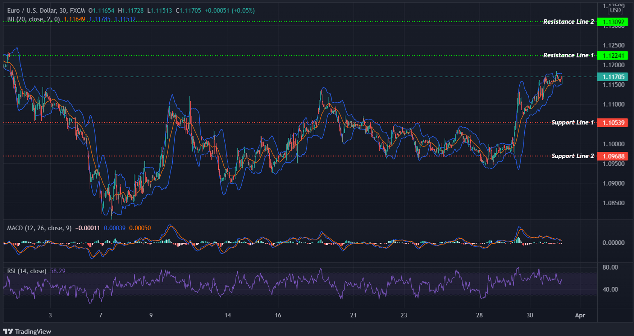Click the Apr label on the time axis
Image resolution: width=634 pixels, height=336 pixels.
(x=580, y=315)
